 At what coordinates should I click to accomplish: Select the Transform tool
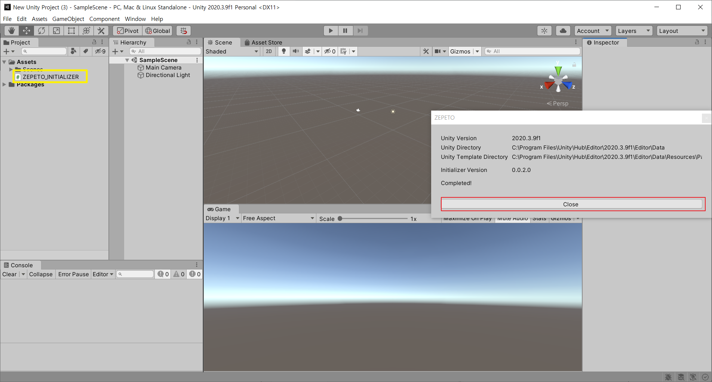86,31
